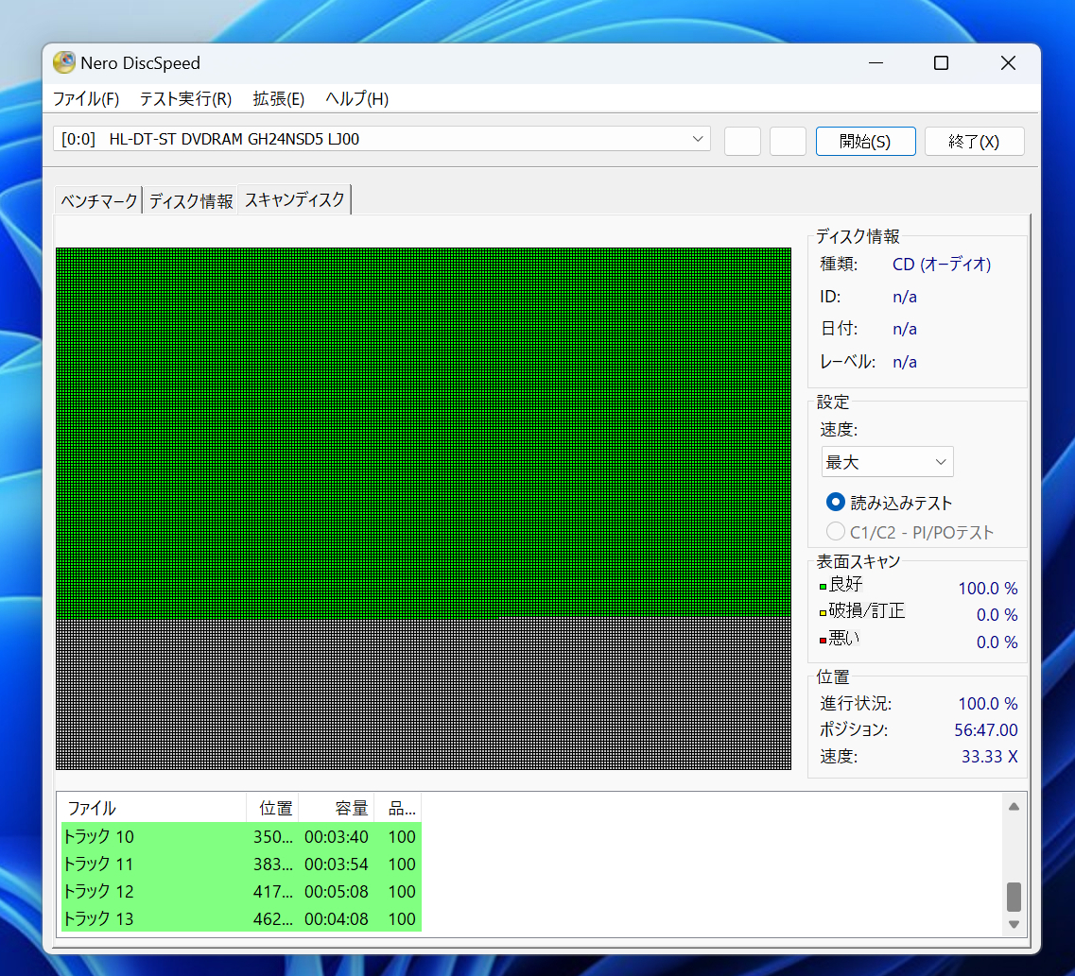
Task: Click the 開始(S) start button
Action: click(865, 141)
